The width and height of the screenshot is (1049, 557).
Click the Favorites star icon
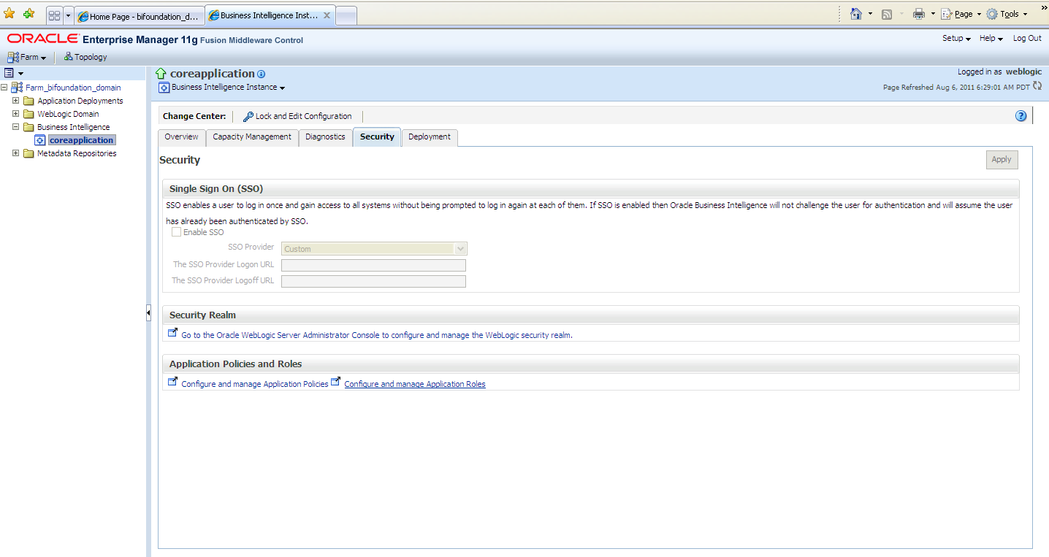9,14
